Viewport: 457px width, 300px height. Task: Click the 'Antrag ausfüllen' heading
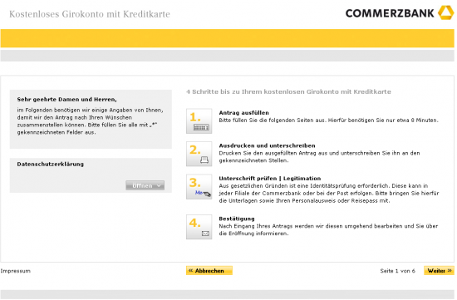(x=244, y=113)
